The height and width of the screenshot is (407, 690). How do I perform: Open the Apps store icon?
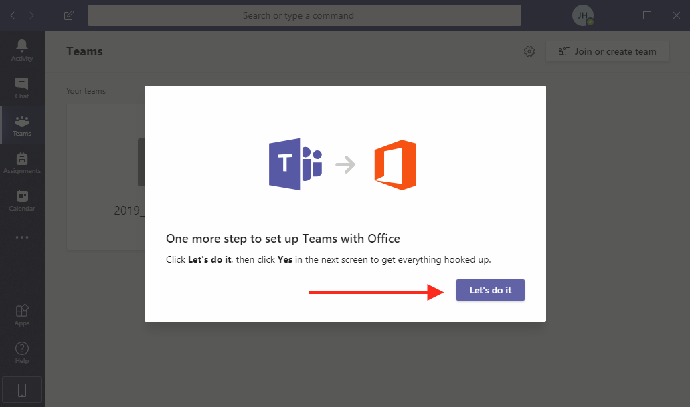pyautogui.click(x=22, y=315)
